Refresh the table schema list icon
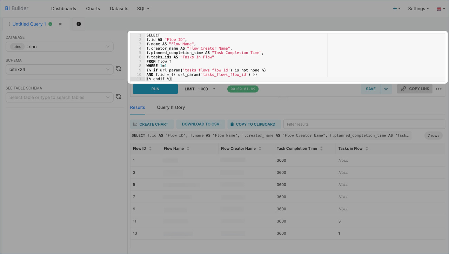The width and height of the screenshot is (449, 254). tap(119, 97)
